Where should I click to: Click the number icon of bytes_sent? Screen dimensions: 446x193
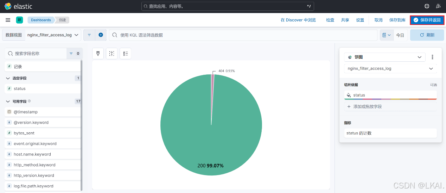[x=9, y=133]
